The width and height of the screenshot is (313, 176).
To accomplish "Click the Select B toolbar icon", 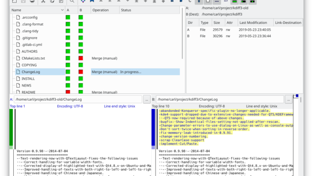I will 181,1.
